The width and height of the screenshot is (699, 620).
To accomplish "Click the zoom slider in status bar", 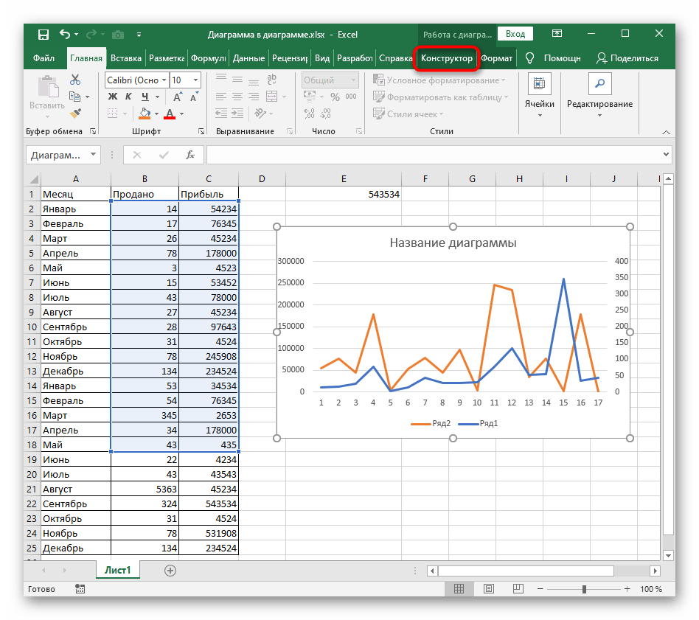I will (x=584, y=589).
